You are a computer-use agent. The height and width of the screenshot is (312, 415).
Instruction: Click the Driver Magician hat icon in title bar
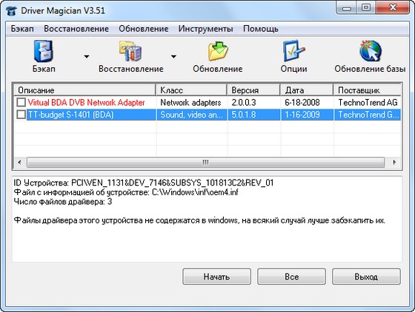click(11, 11)
